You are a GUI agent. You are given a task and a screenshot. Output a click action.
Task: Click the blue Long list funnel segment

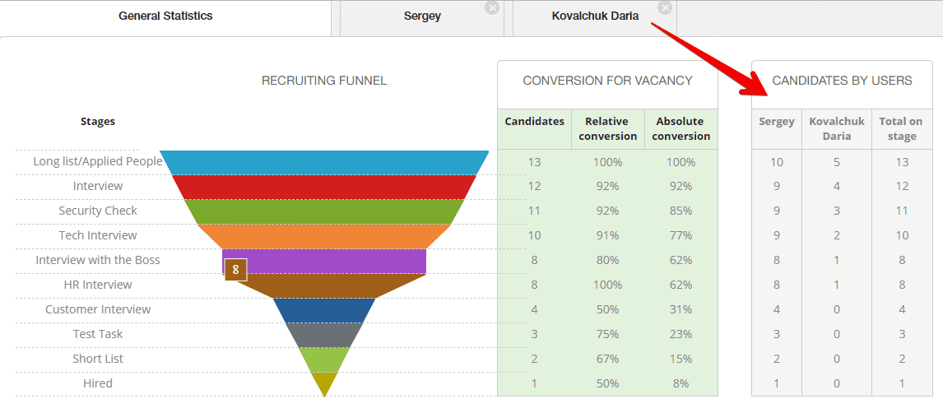click(x=324, y=162)
